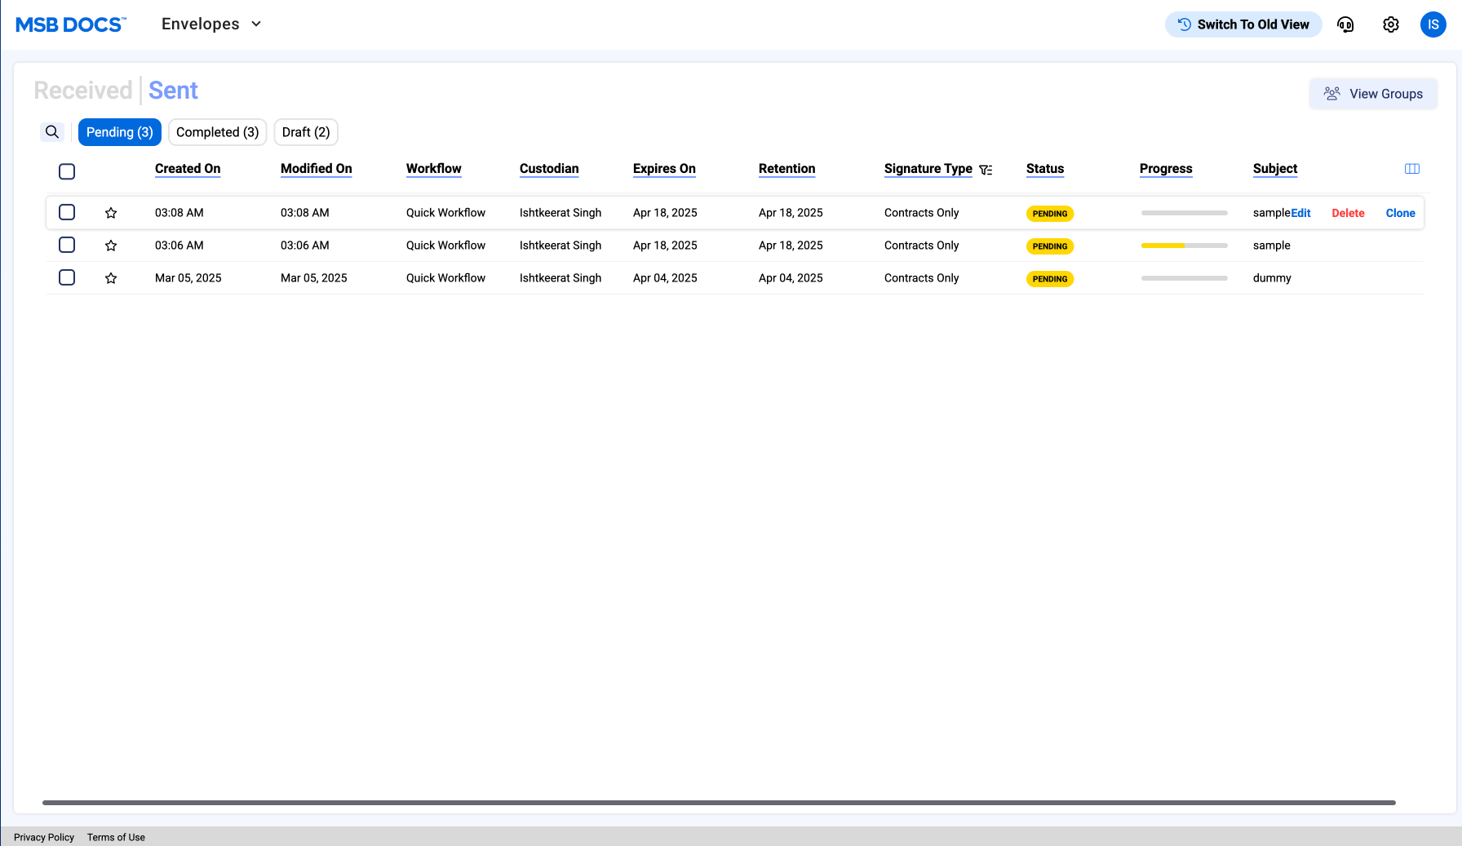The image size is (1462, 846).
Task: Check the select-all header checkbox
Action: point(67,171)
